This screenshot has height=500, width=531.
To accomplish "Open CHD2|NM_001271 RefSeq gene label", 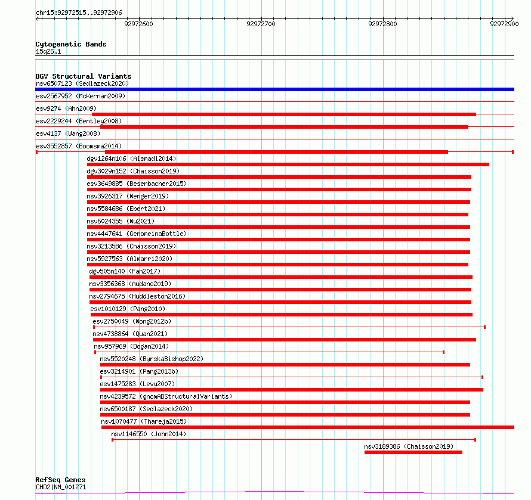I will 61,487.
